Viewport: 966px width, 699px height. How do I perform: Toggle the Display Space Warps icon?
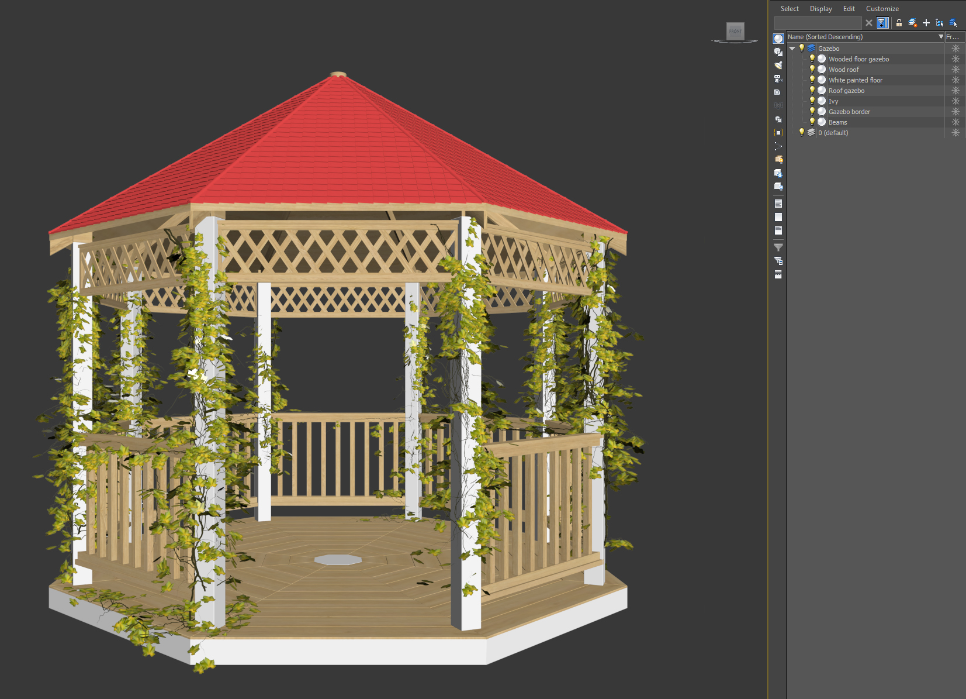[x=778, y=106]
